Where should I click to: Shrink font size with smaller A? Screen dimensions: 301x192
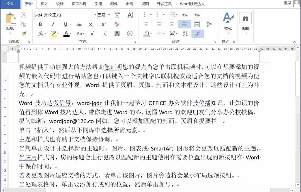pos(105,34)
